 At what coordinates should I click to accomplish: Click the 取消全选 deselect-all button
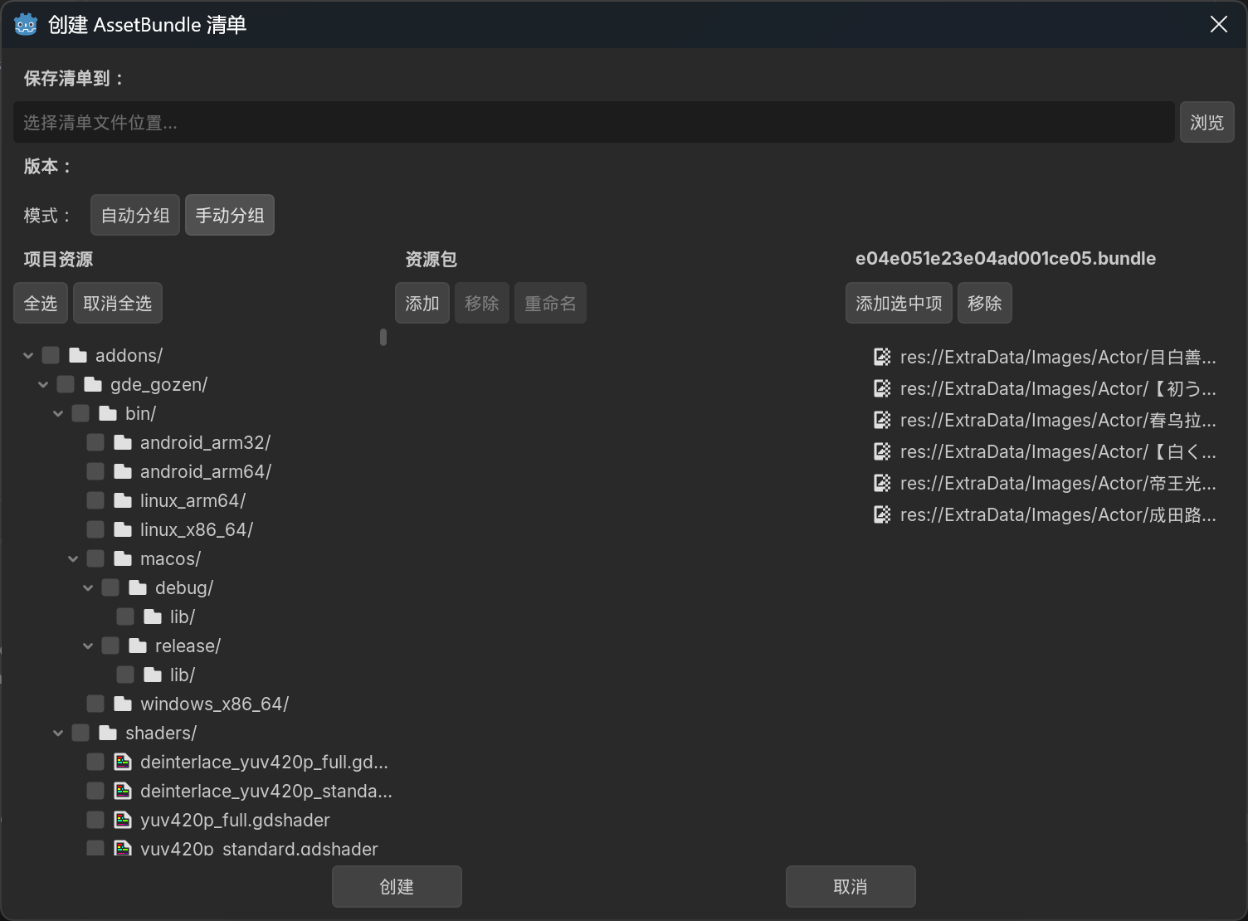(x=118, y=304)
